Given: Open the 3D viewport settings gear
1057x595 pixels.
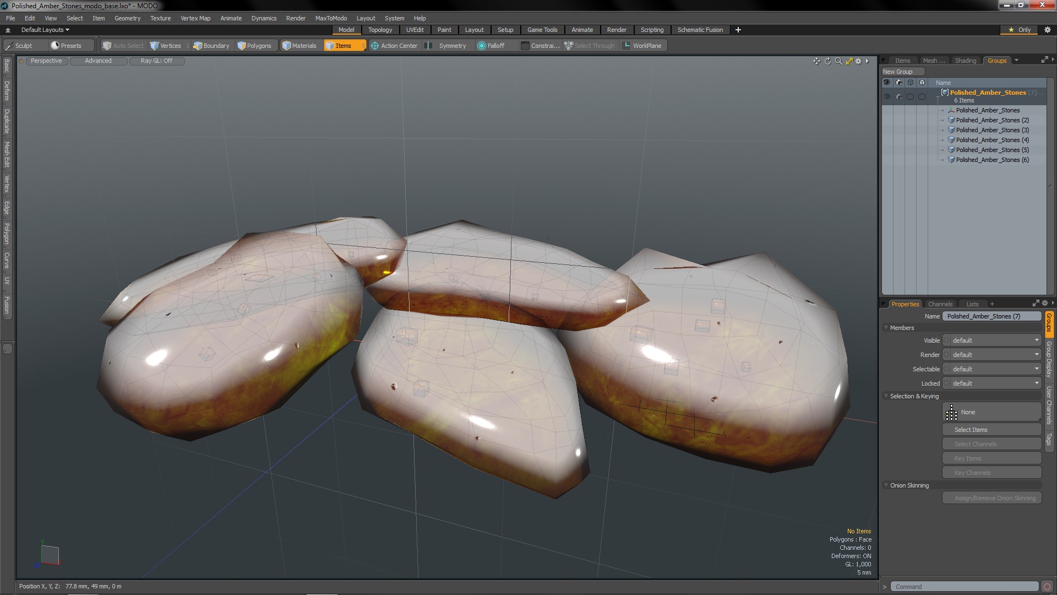Looking at the screenshot, I should pyautogui.click(x=858, y=61).
